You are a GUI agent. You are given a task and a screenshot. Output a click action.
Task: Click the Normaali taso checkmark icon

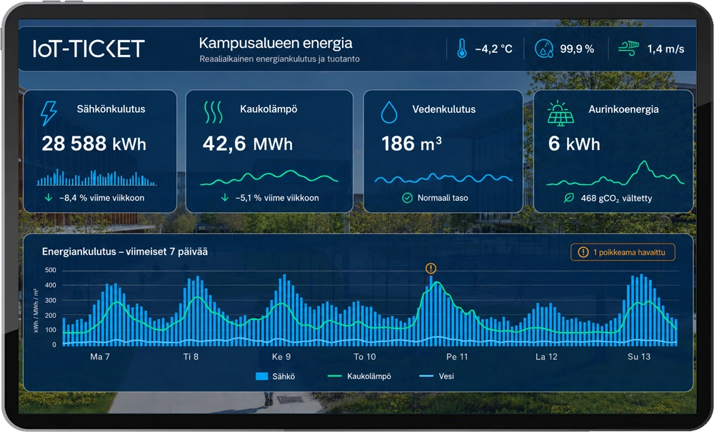coord(407,198)
